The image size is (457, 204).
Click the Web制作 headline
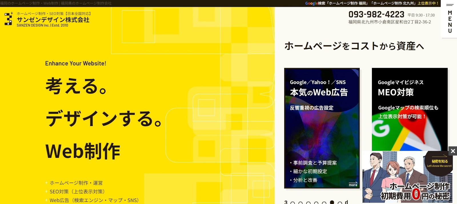[83, 151]
